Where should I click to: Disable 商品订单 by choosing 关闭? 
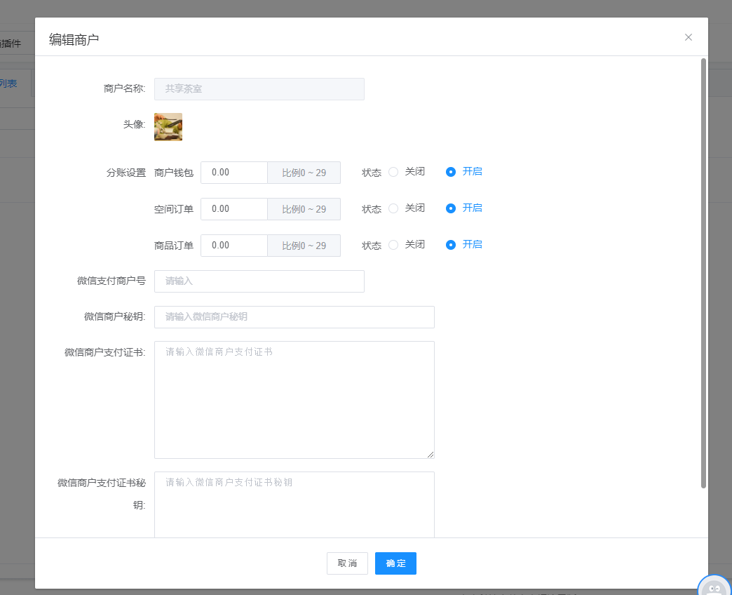[x=393, y=245]
